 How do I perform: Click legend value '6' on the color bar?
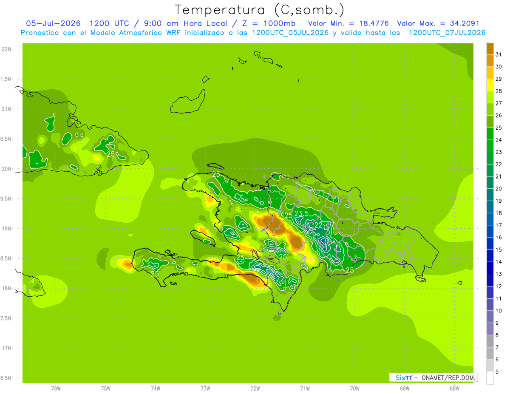coord(497,360)
